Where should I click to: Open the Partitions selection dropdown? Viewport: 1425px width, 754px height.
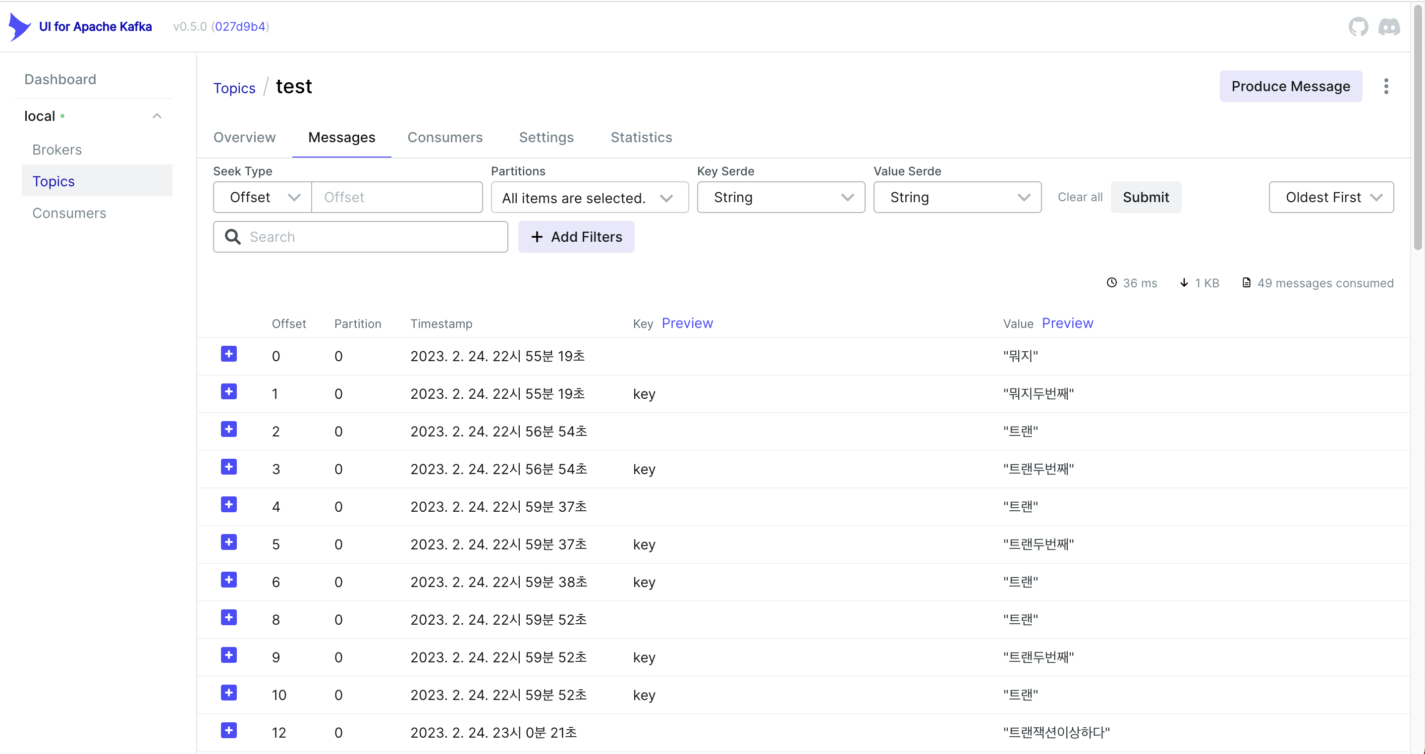[589, 198]
